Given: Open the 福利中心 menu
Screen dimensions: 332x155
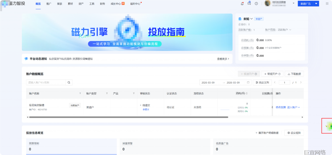Looking at the screenshot, I should tap(135, 4).
